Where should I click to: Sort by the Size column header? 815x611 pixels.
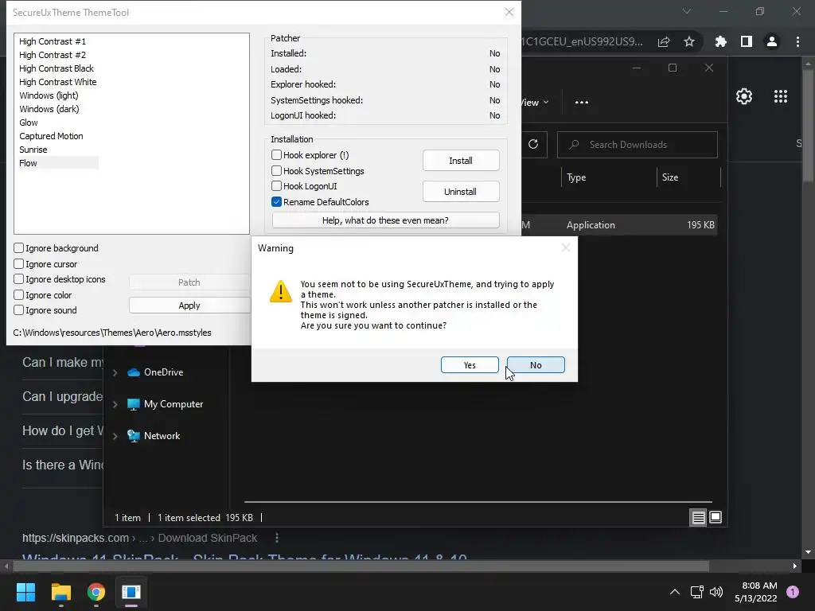click(670, 177)
